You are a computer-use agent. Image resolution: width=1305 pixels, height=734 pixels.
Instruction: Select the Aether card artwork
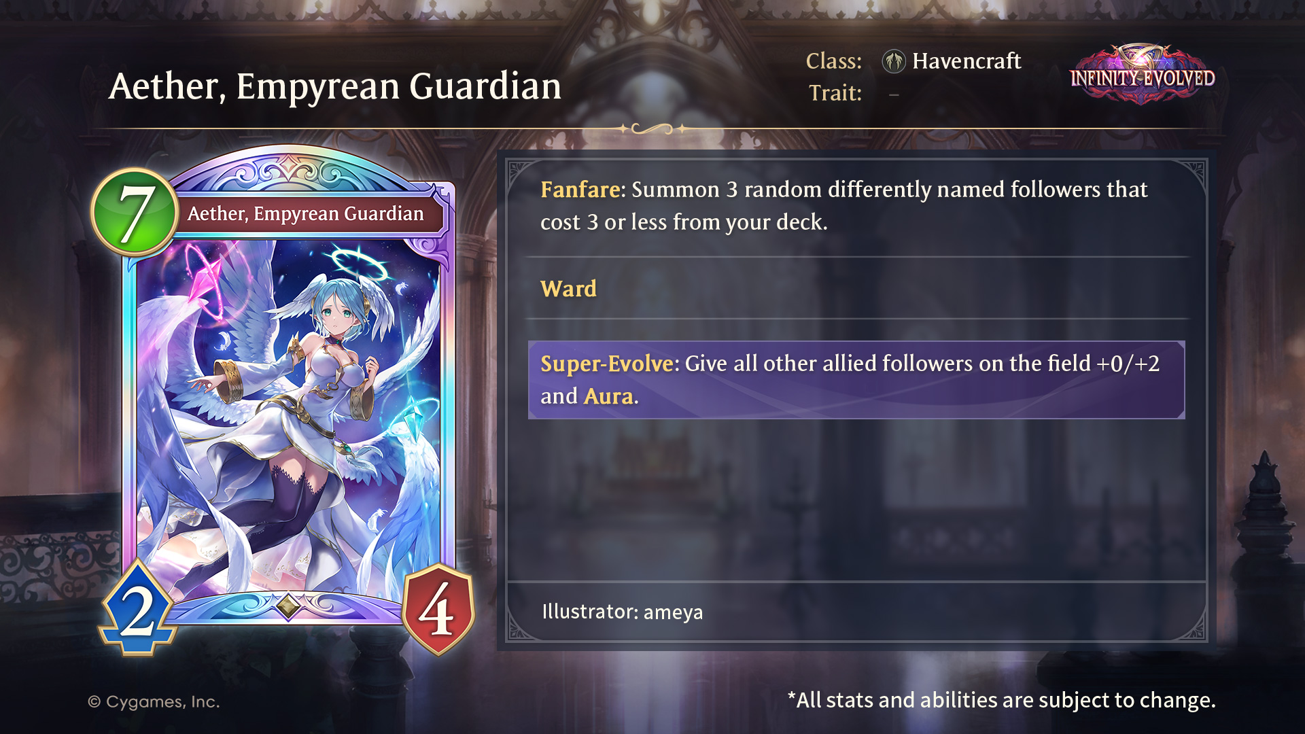pos(288,415)
